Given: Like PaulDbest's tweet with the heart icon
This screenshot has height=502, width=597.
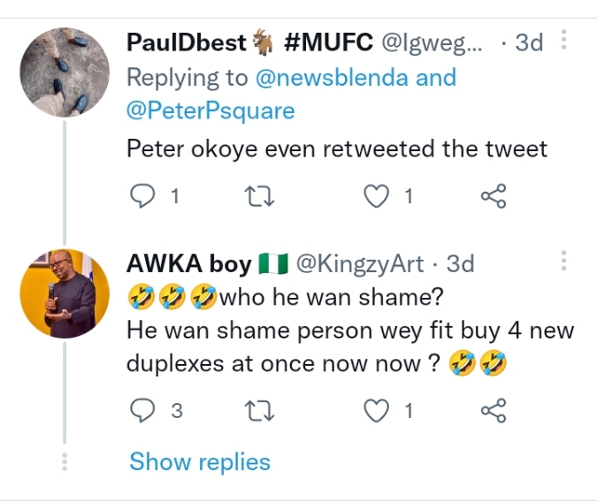Looking at the screenshot, I should pos(378,196).
